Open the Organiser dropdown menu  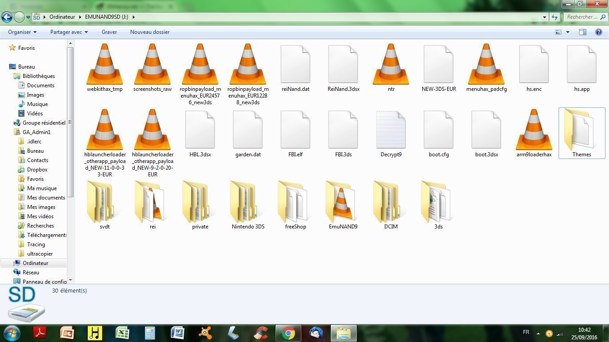[22, 32]
